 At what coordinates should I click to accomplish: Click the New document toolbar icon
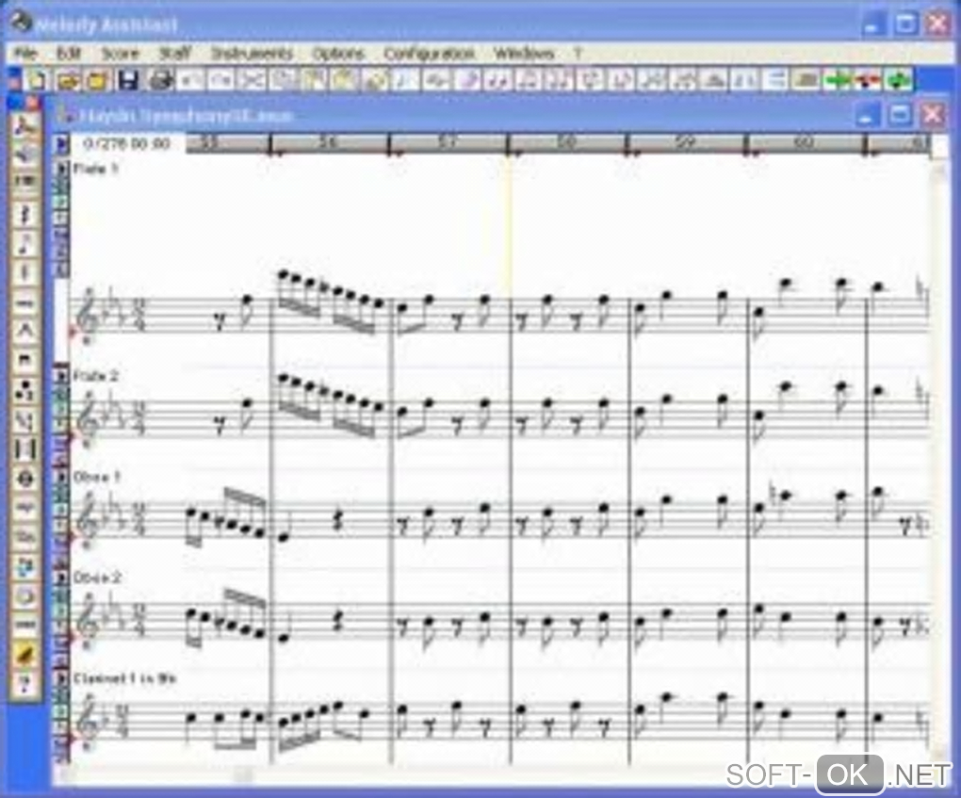coord(38,80)
